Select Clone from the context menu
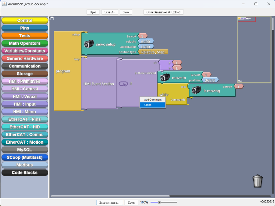The image size is (275, 206). point(152,105)
